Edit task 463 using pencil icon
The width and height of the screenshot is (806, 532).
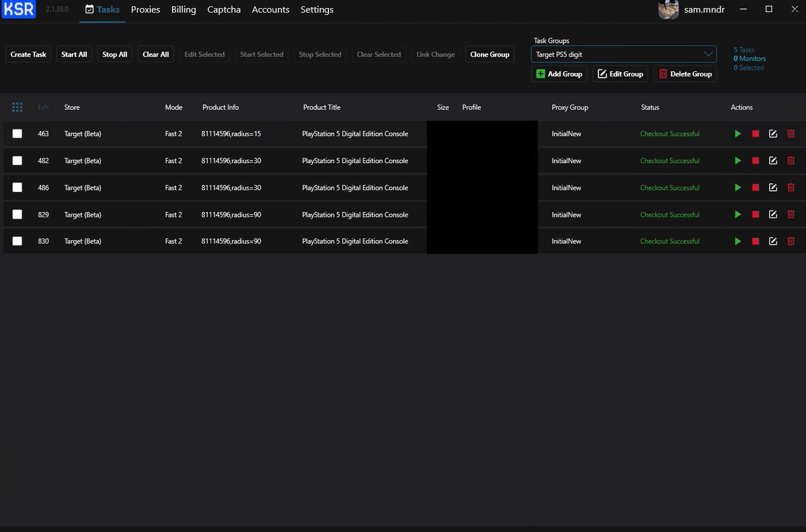click(x=773, y=134)
